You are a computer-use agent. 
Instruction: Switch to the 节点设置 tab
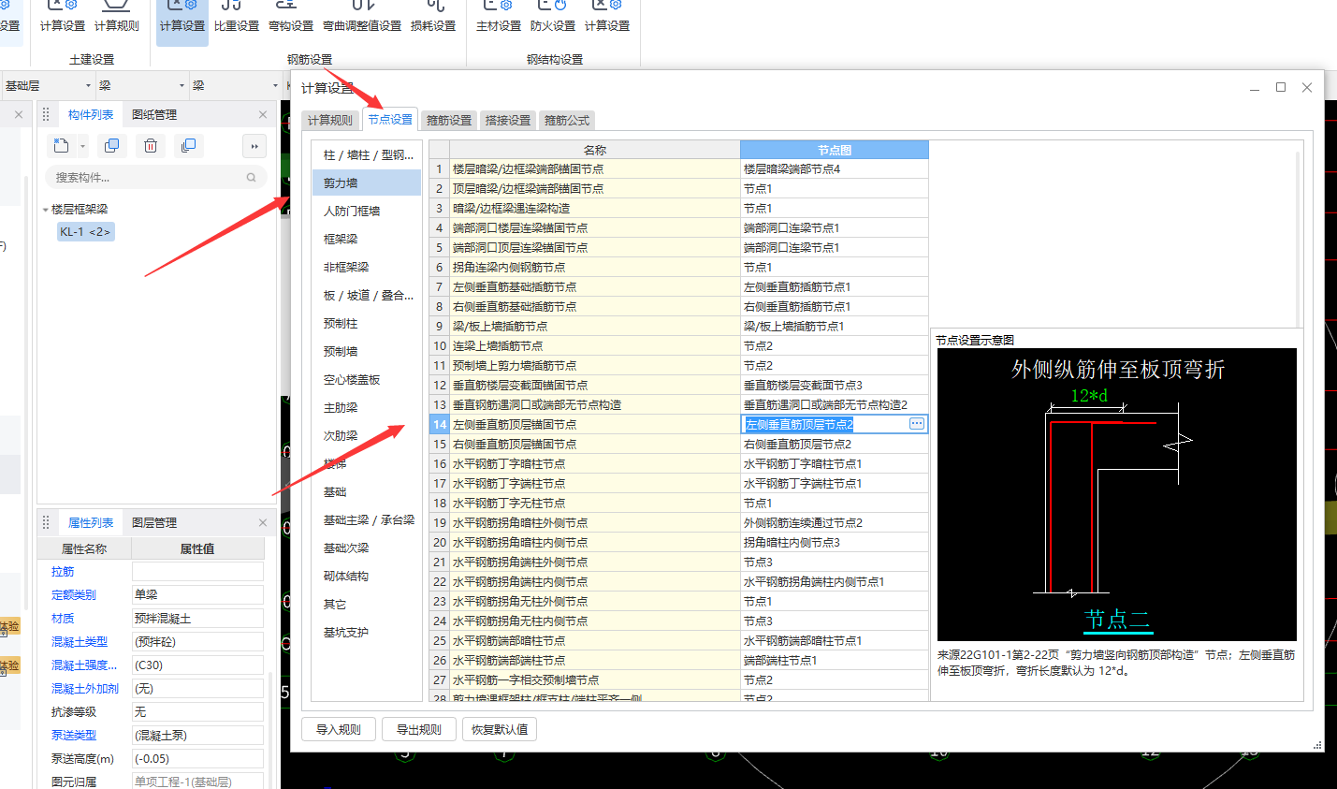(390, 119)
